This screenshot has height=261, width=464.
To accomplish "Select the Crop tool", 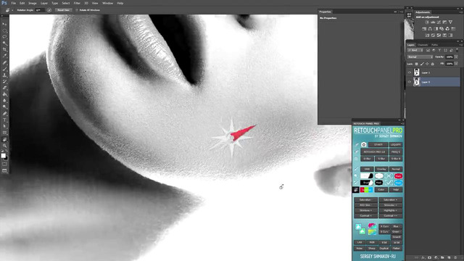I will pos(4,49).
